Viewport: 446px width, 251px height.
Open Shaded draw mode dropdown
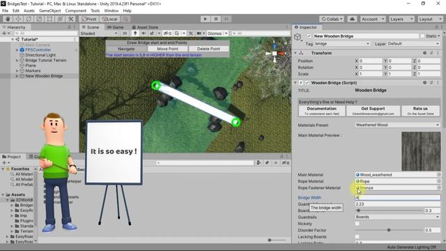point(99,33)
